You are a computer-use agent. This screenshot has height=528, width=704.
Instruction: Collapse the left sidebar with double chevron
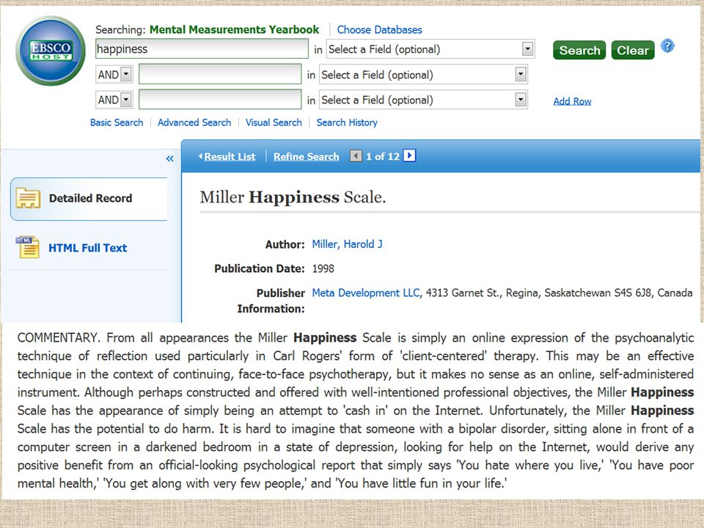point(169,158)
